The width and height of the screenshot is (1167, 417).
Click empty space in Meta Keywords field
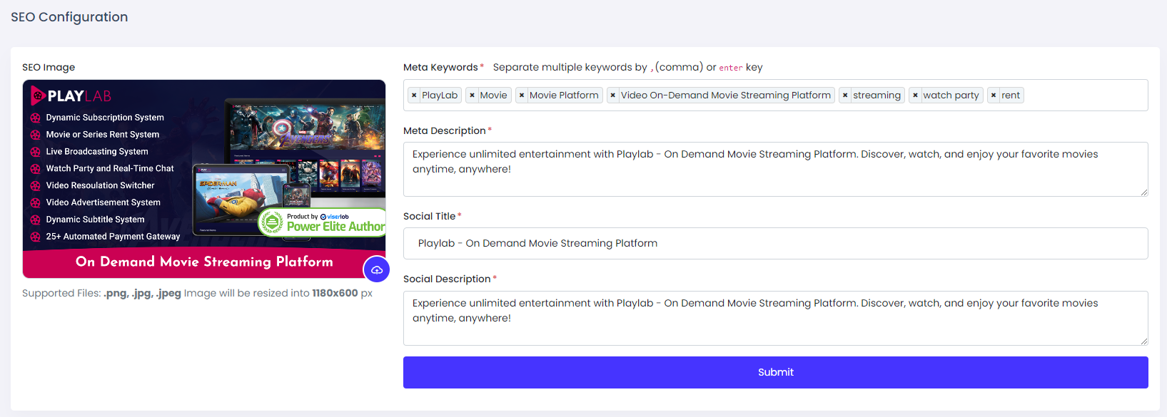1085,96
